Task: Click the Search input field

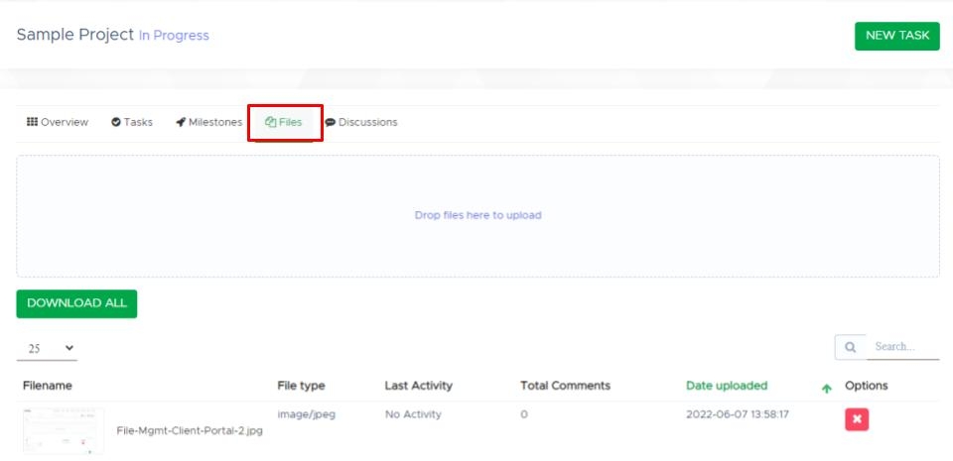Action: [901, 347]
